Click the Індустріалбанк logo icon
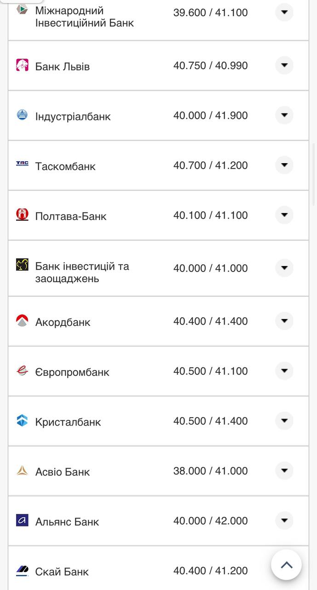The image size is (317, 590). 22,115
